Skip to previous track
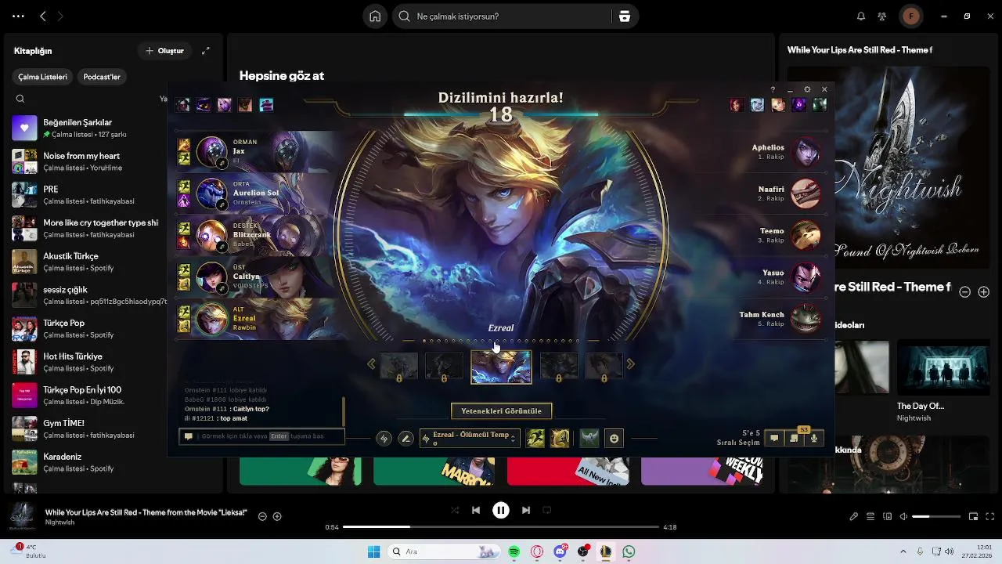The width and height of the screenshot is (1002, 564). pyautogui.click(x=476, y=510)
